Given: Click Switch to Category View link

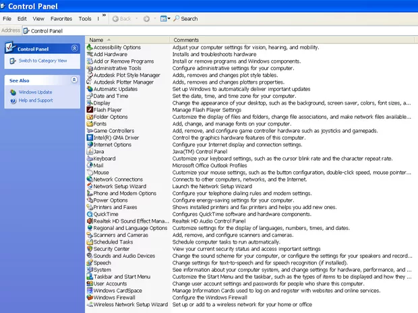Looking at the screenshot, I should pyautogui.click(x=42, y=61).
